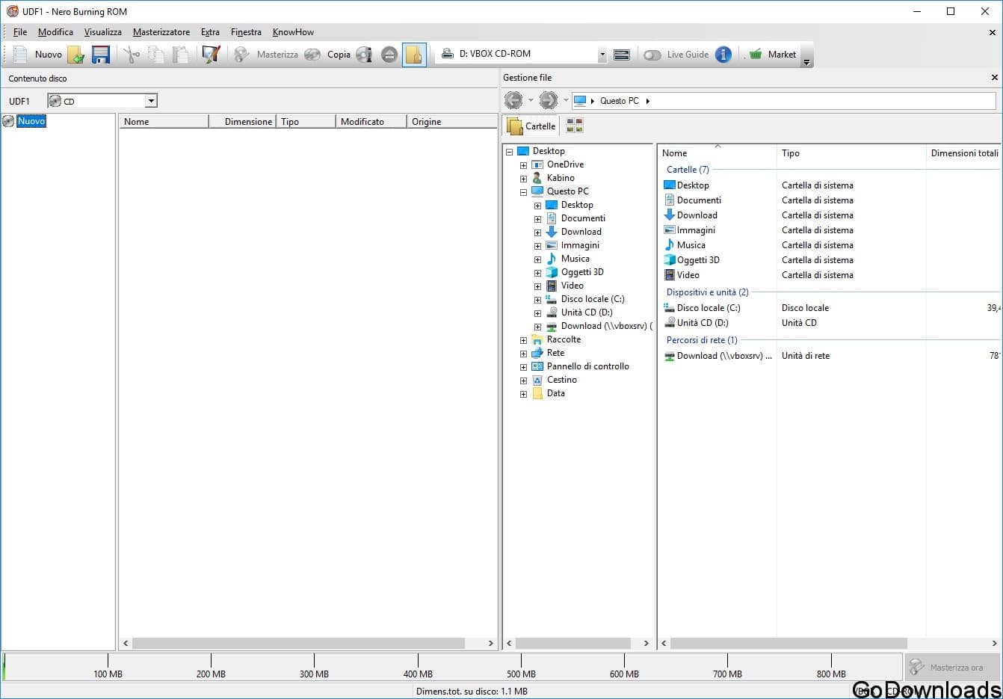Select Cestino in the folder tree
Image resolution: width=1003 pixels, height=699 pixels.
561,380
